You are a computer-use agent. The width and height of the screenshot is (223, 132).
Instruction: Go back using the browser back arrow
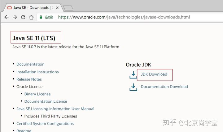7,17
